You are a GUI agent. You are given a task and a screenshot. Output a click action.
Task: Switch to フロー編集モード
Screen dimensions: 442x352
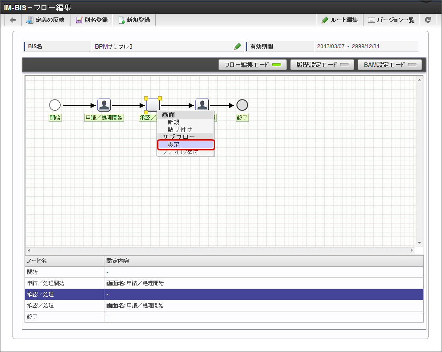[x=252, y=65]
